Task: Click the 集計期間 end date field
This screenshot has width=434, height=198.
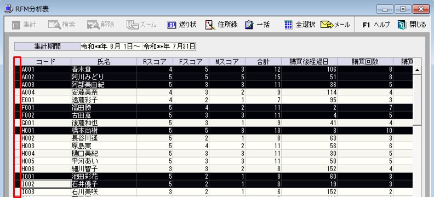Action: (x=169, y=46)
